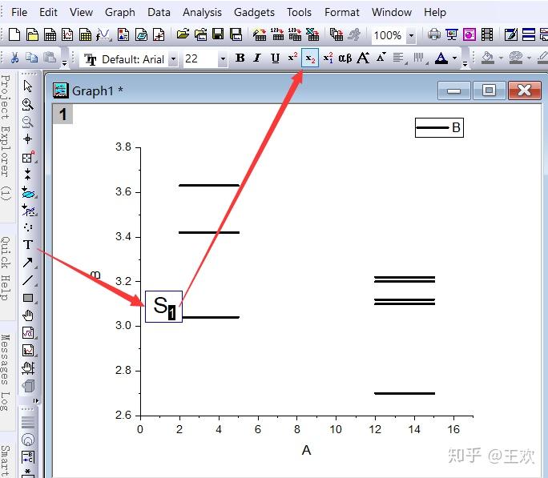Screen dimensions: 548x478
Task: Decrease the font size
Action: pos(381,58)
